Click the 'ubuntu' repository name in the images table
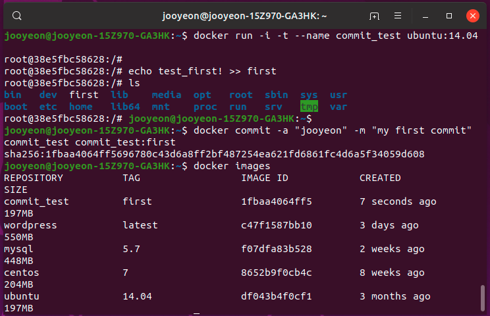Screen dimensions: 490x316 (x=22, y=296)
